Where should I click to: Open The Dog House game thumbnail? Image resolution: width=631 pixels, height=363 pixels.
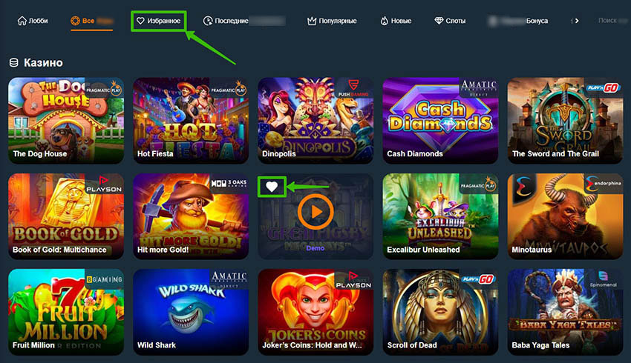coord(66,121)
